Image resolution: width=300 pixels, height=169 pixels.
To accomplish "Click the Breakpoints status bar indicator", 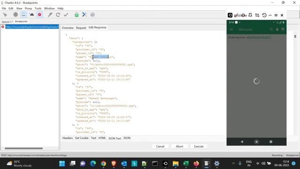I will pyautogui.click(x=292, y=155).
